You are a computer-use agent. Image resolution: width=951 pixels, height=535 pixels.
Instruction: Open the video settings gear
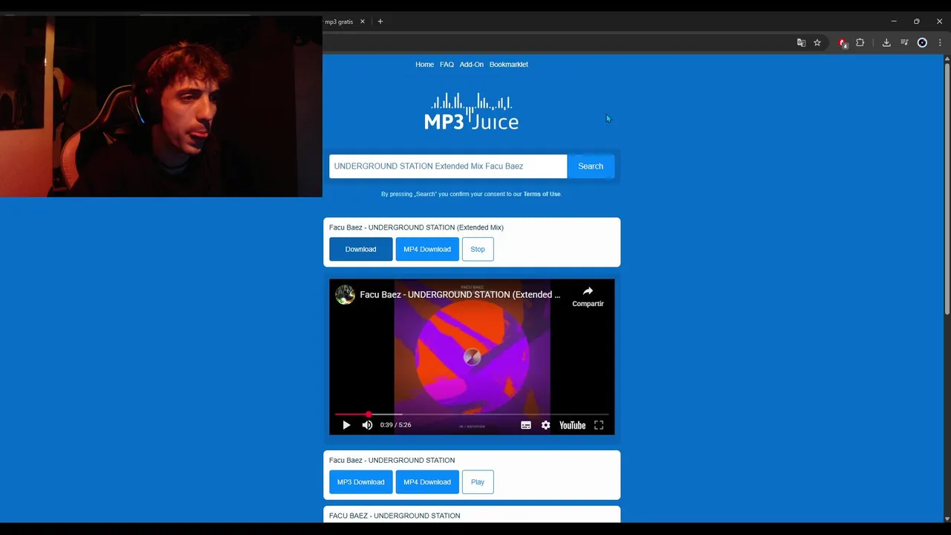(546, 425)
